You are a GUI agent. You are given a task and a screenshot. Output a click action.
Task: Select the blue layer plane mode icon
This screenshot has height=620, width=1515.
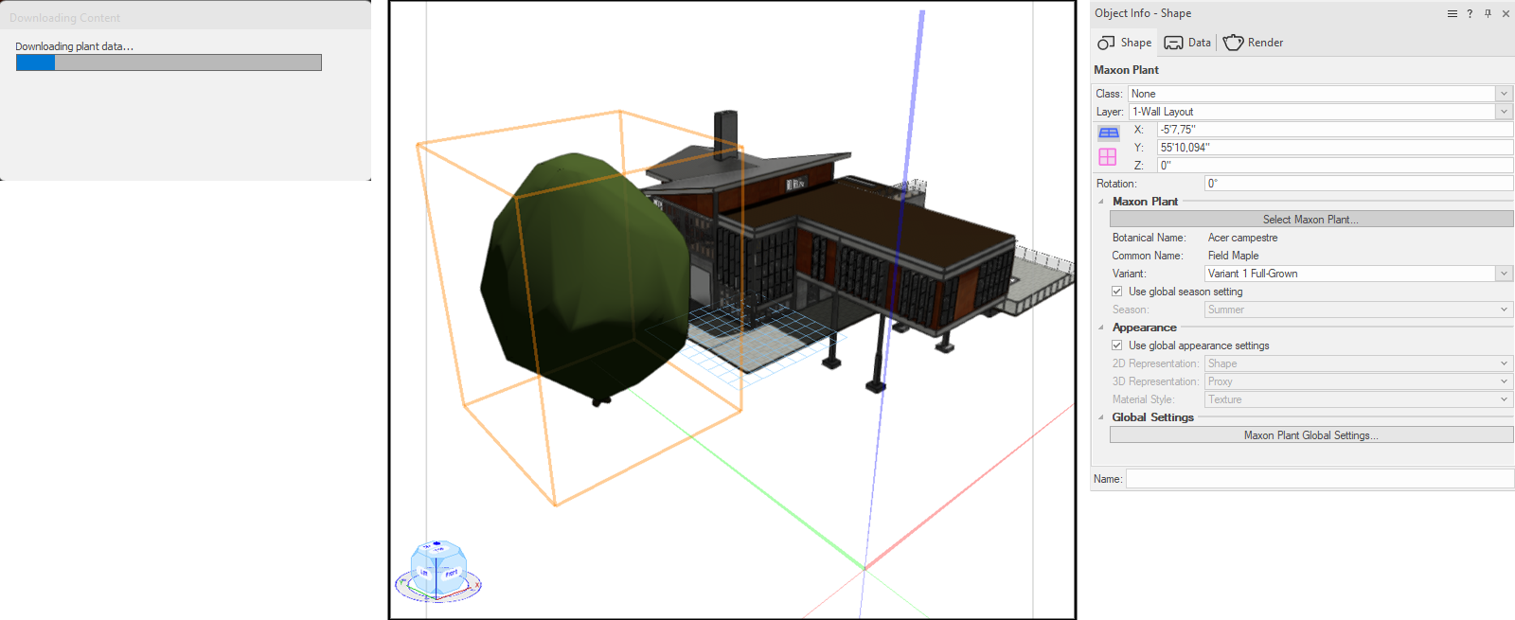pos(1108,133)
